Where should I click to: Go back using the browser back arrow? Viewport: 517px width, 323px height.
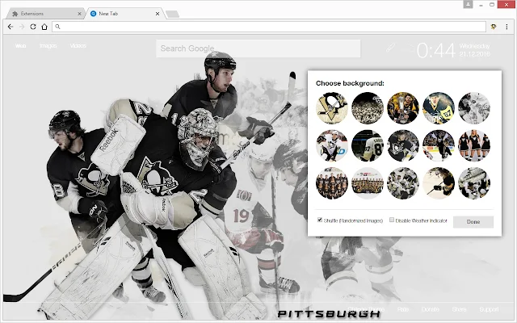point(11,27)
